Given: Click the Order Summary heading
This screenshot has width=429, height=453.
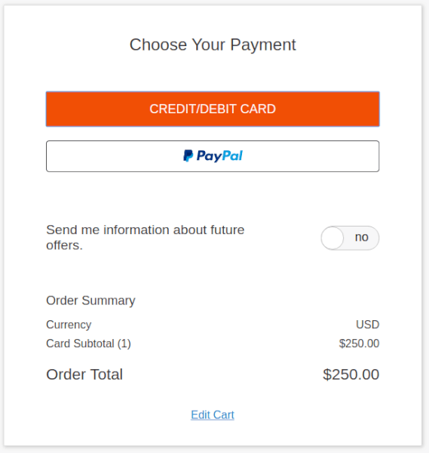Looking at the screenshot, I should click(x=90, y=300).
